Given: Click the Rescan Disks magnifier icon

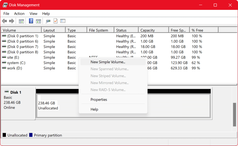Looking at the screenshot, I should tap(48, 21).
